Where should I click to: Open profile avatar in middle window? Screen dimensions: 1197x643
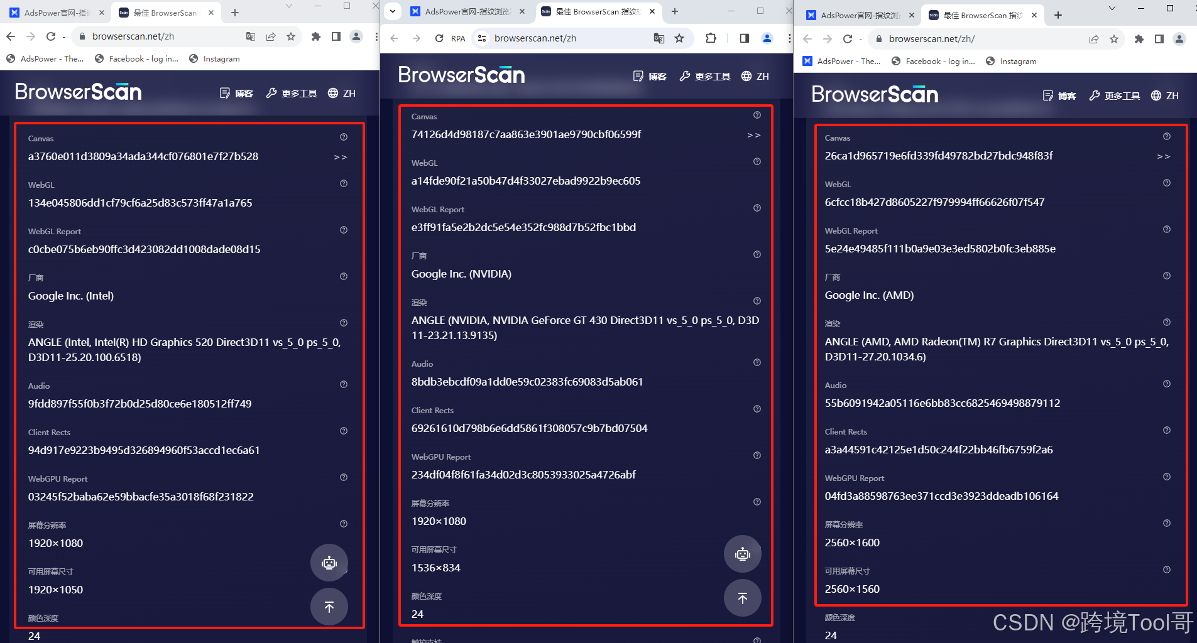767,38
